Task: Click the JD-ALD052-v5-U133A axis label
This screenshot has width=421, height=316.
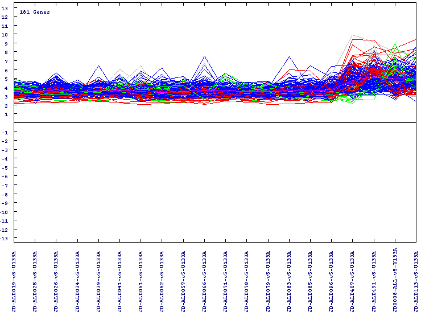Action: pos(162,280)
